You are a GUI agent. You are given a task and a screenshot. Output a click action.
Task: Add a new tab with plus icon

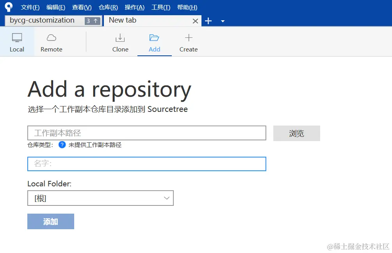pos(208,21)
